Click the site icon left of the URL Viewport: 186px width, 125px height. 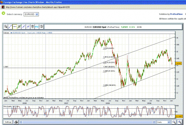(3, 7)
